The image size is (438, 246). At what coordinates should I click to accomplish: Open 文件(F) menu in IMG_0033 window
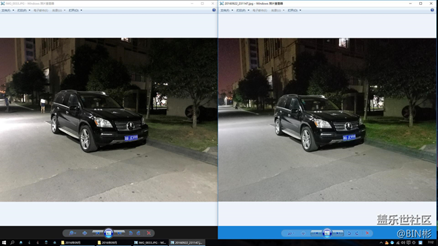tap(7, 10)
